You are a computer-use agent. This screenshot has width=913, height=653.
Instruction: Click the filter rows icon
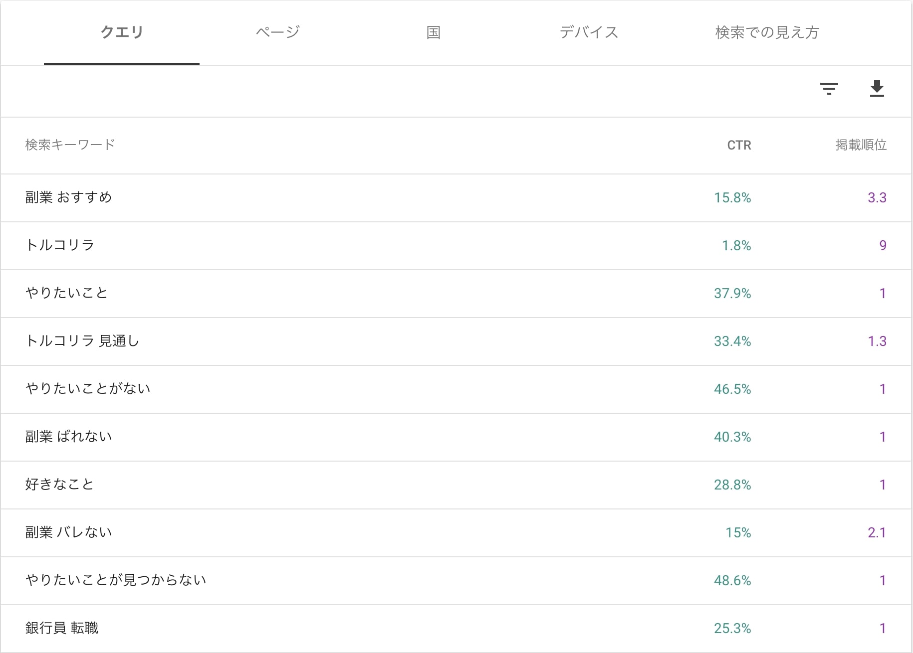829,89
